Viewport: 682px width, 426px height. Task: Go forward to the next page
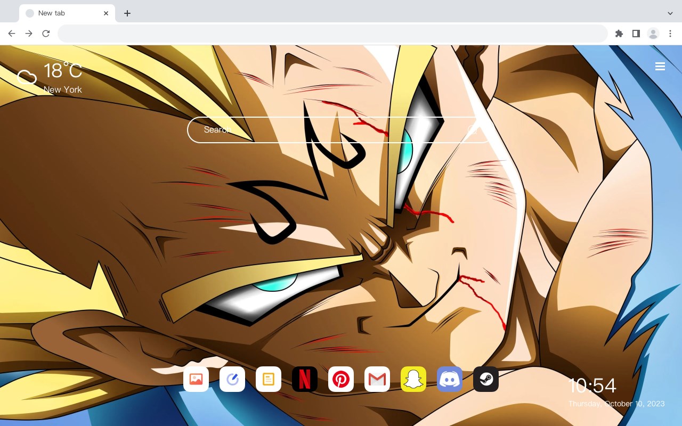(x=29, y=34)
